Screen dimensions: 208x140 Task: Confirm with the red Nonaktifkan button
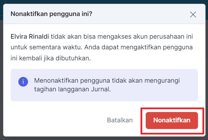click(171, 120)
